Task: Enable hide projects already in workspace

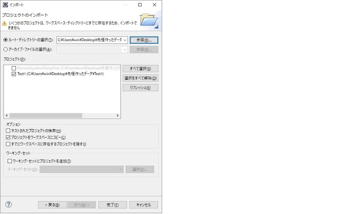Action: tap(8, 144)
